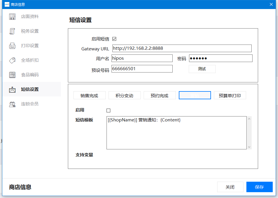Switch to the 销售完成 tab
This screenshot has height=198, width=278.
(x=89, y=96)
